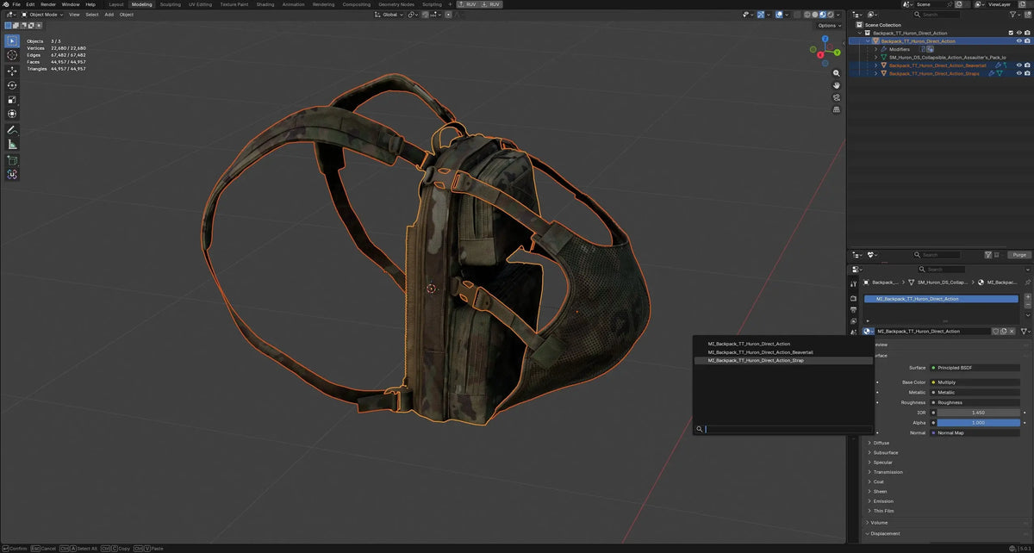The image size is (1034, 553).
Task: Add a new workspace with plus
Action: [450, 4]
